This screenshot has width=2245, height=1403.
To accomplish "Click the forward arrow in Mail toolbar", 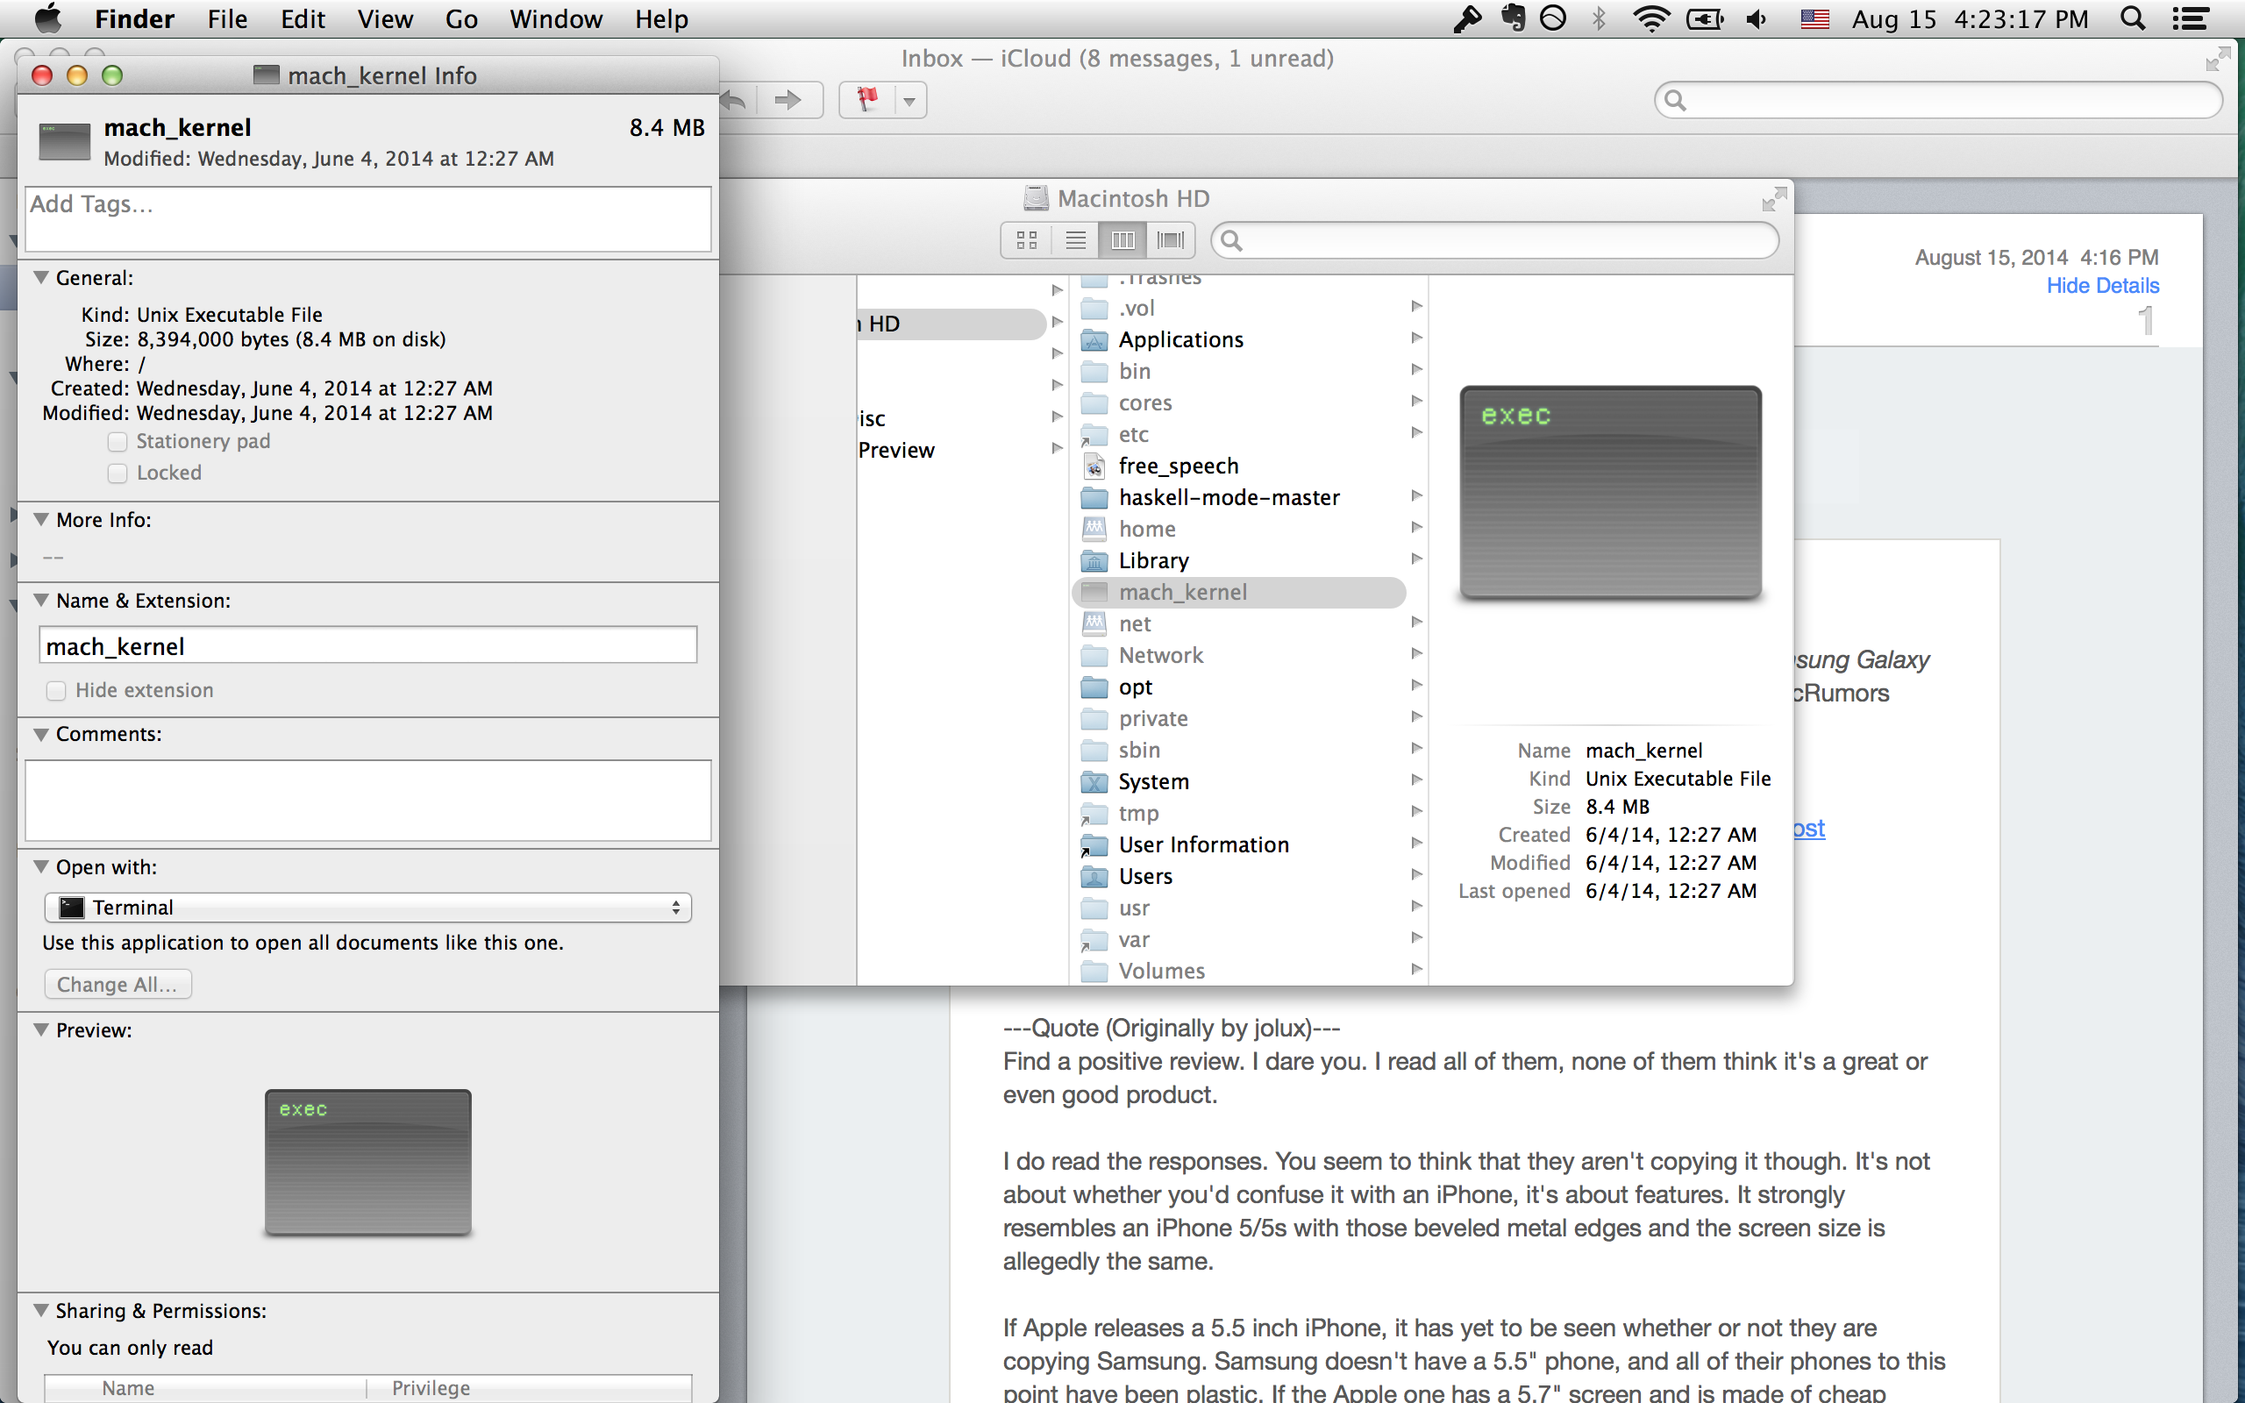I will click(x=788, y=99).
